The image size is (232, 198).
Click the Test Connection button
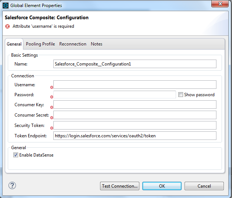click(120, 186)
